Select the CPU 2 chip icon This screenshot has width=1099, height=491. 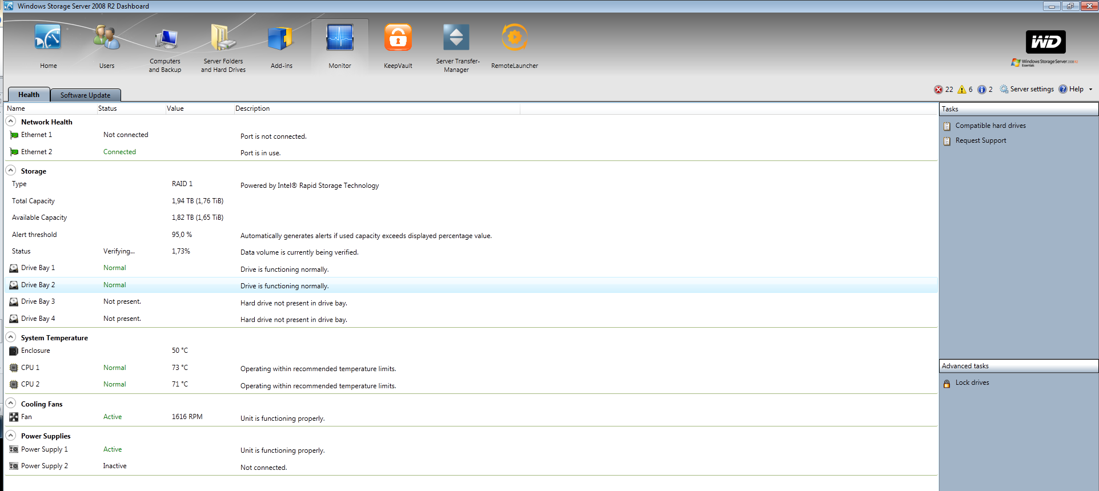(14, 384)
